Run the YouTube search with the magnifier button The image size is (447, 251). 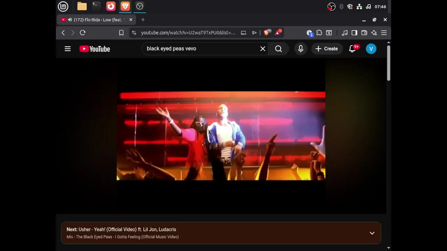pos(278,49)
